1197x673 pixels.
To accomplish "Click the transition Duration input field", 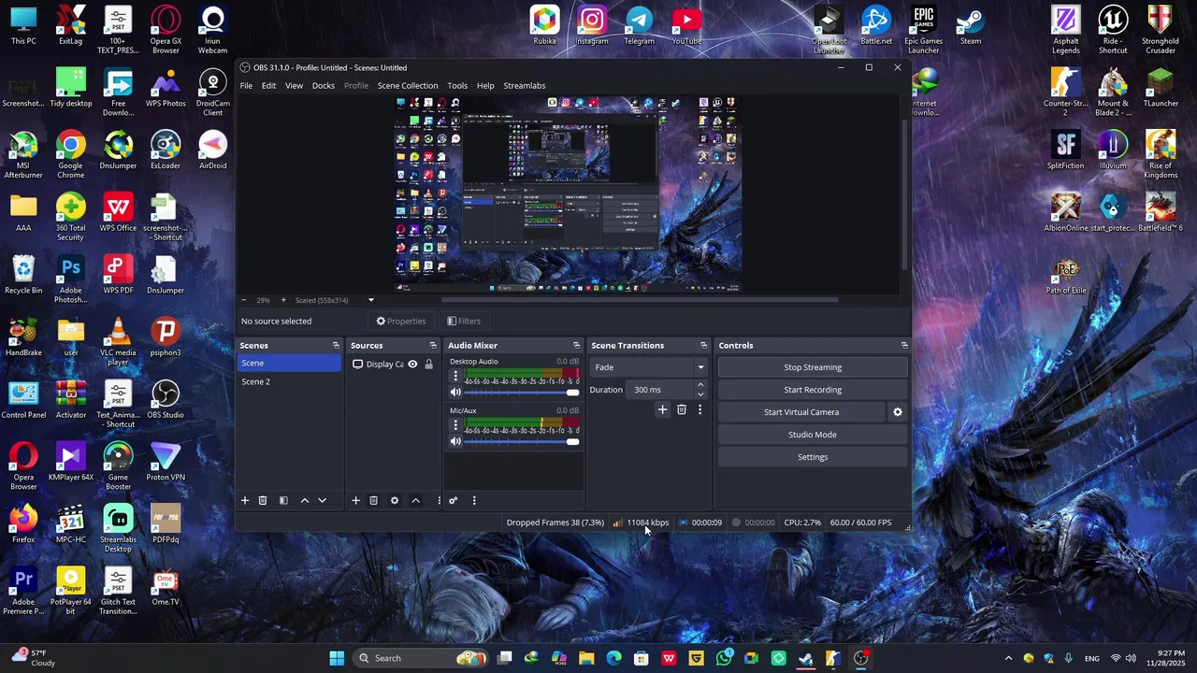I will click(x=660, y=390).
